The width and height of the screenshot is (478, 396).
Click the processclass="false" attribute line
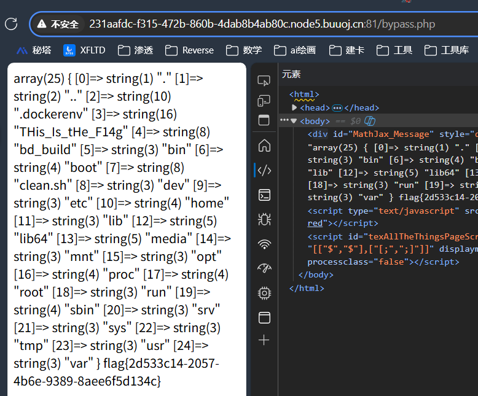click(x=358, y=262)
